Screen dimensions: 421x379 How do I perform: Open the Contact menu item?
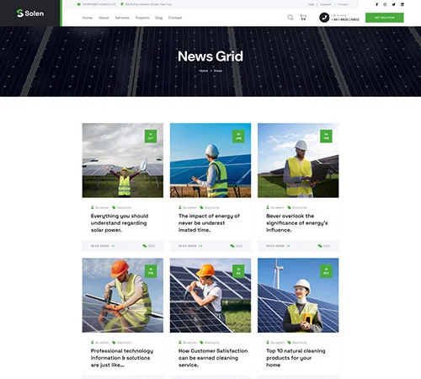tap(175, 18)
